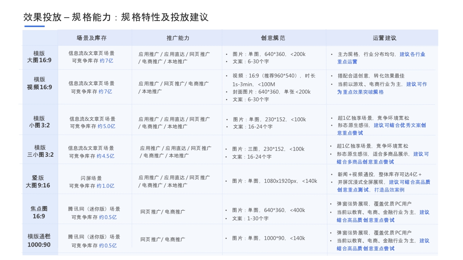463x260 pixels.
Task: Select the 运营建议 column header
Action: [385, 38]
